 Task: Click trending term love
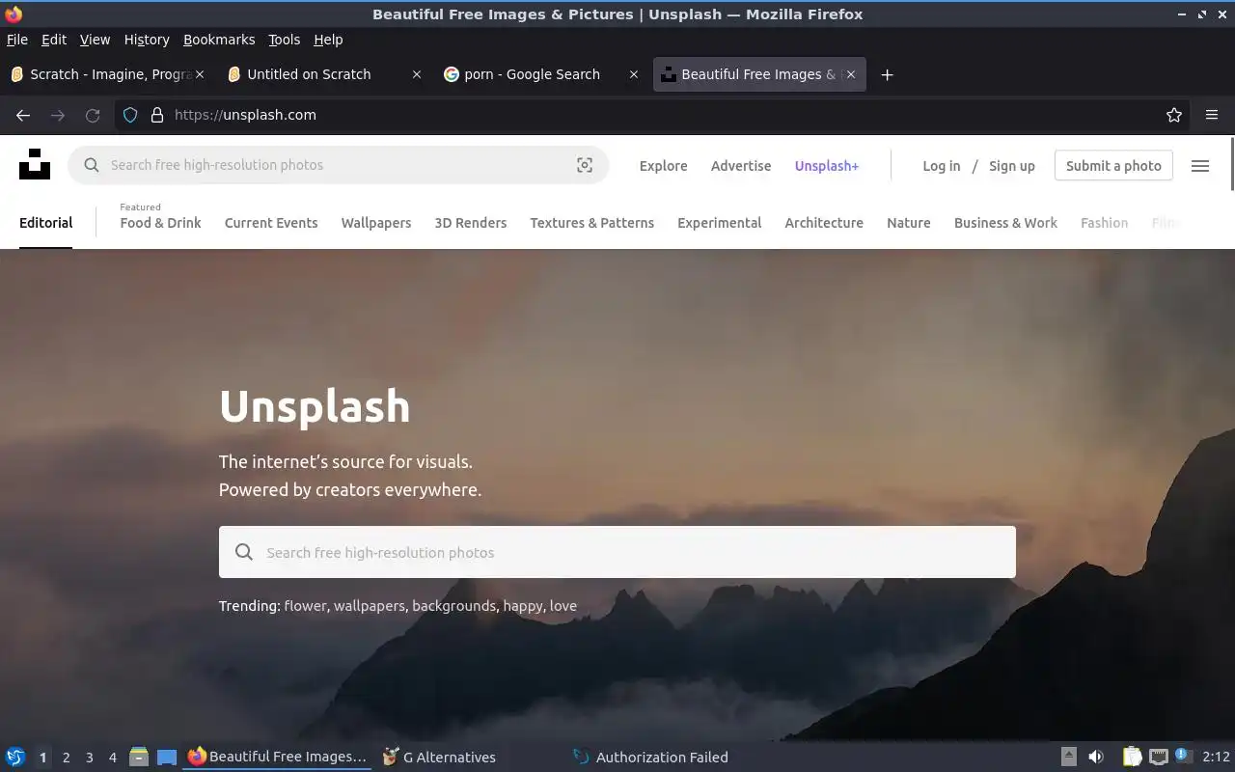[563, 606]
